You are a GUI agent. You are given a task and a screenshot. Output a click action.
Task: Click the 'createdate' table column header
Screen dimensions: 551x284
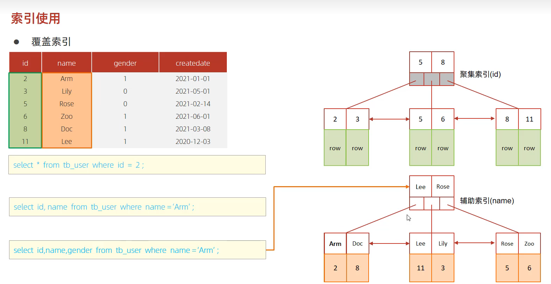[193, 63]
